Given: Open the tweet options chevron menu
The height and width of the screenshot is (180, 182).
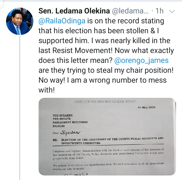Looking at the screenshot, I should pyautogui.click(x=172, y=11).
